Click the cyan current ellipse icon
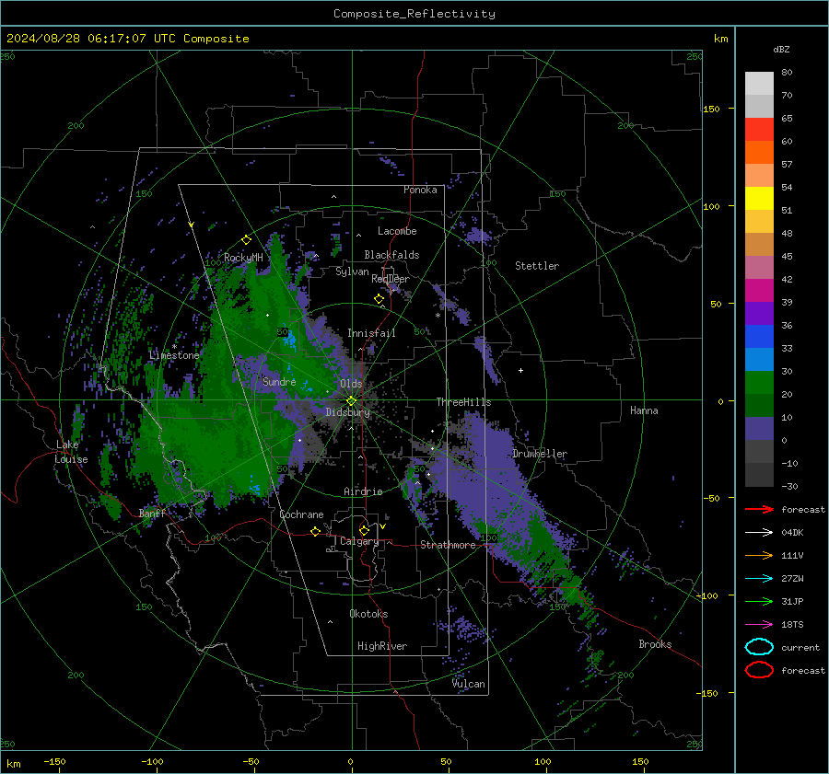The image size is (829, 774). coord(759,647)
